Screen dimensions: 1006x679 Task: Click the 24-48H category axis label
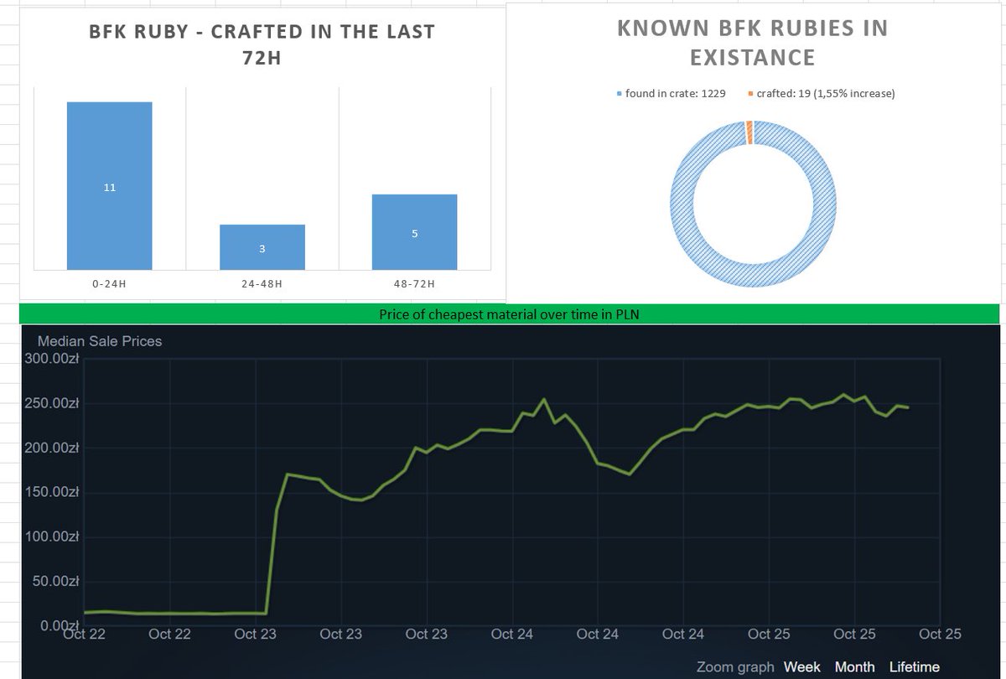262,283
